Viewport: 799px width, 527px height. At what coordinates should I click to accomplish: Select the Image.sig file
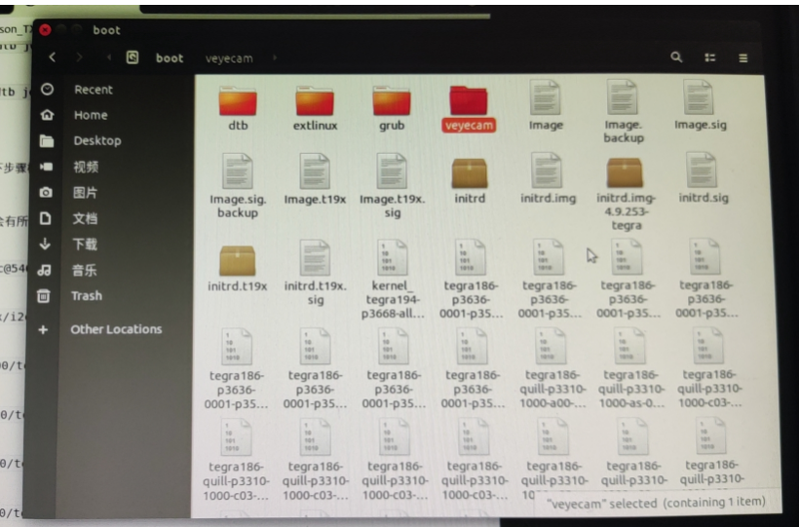point(700,106)
